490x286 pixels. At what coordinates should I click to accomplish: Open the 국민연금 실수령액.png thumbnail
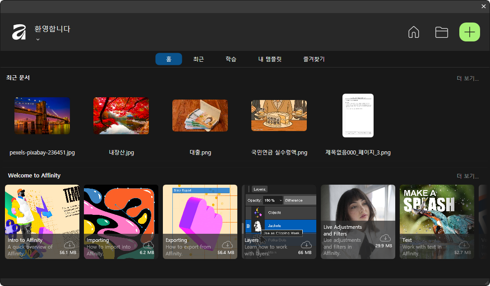click(x=279, y=116)
